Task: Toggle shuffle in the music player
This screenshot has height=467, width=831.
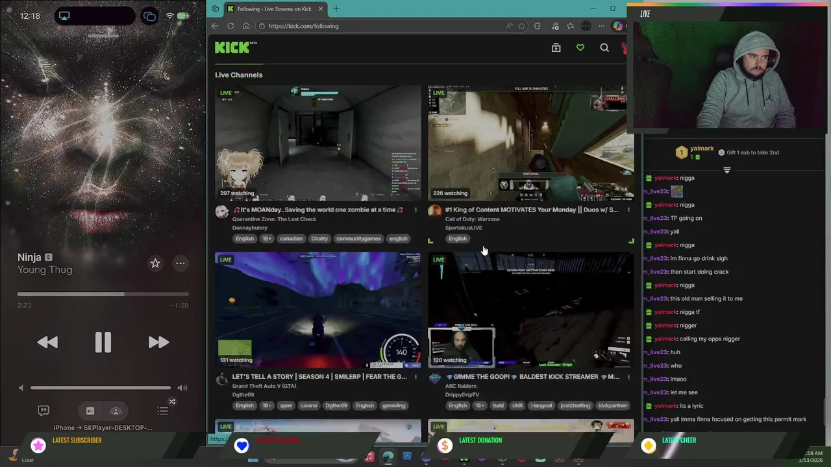Action: tap(172, 401)
